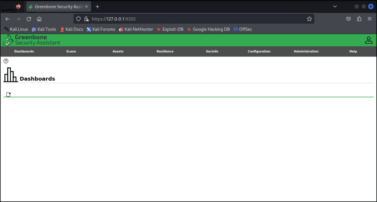Screen dimensions: 377x202
Task: Click the Dashboards bar chart icon
Action: pyautogui.click(x=11, y=75)
